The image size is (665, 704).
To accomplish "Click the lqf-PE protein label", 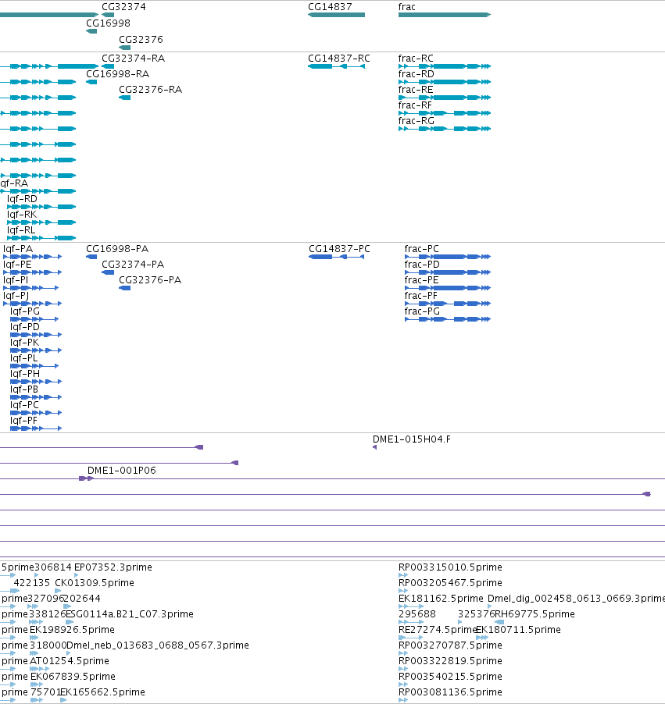I will coord(17,265).
